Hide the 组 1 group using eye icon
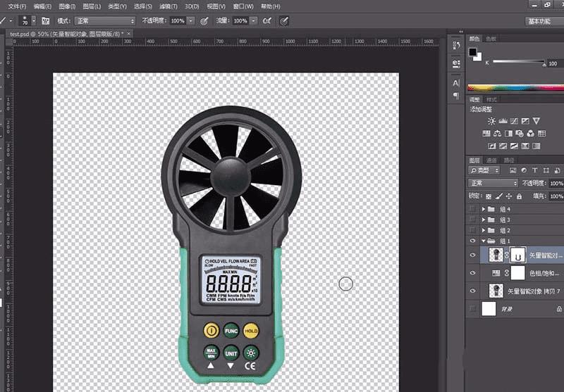The image size is (564, 392). (x=473, y=241)
